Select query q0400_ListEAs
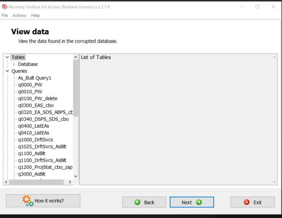 pos(34,126)
